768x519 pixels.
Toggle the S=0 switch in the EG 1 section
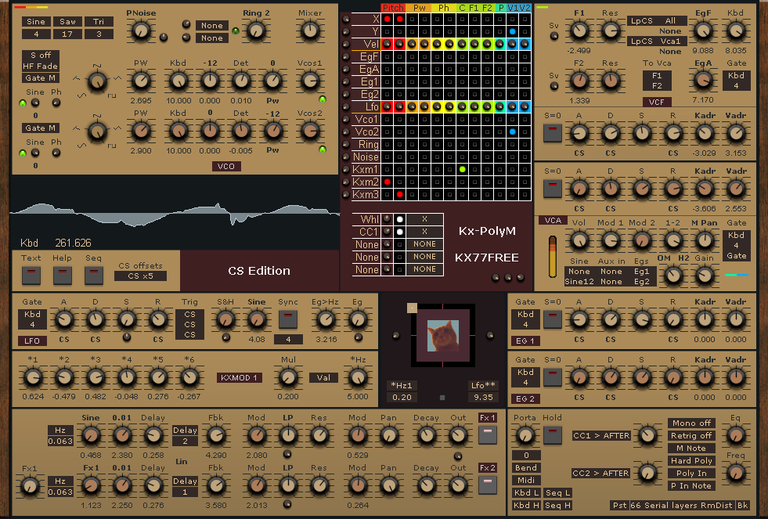point(553,319)
